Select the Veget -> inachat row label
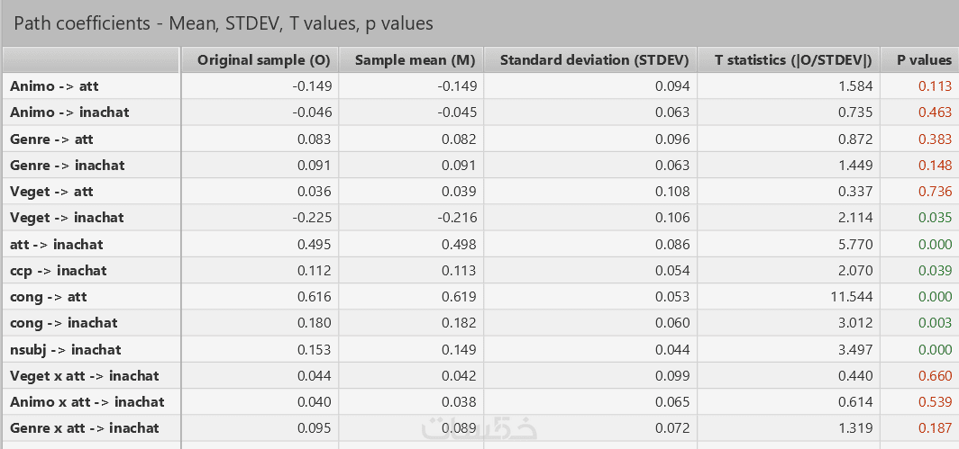 pyautogui.click(x=67, y=218)
